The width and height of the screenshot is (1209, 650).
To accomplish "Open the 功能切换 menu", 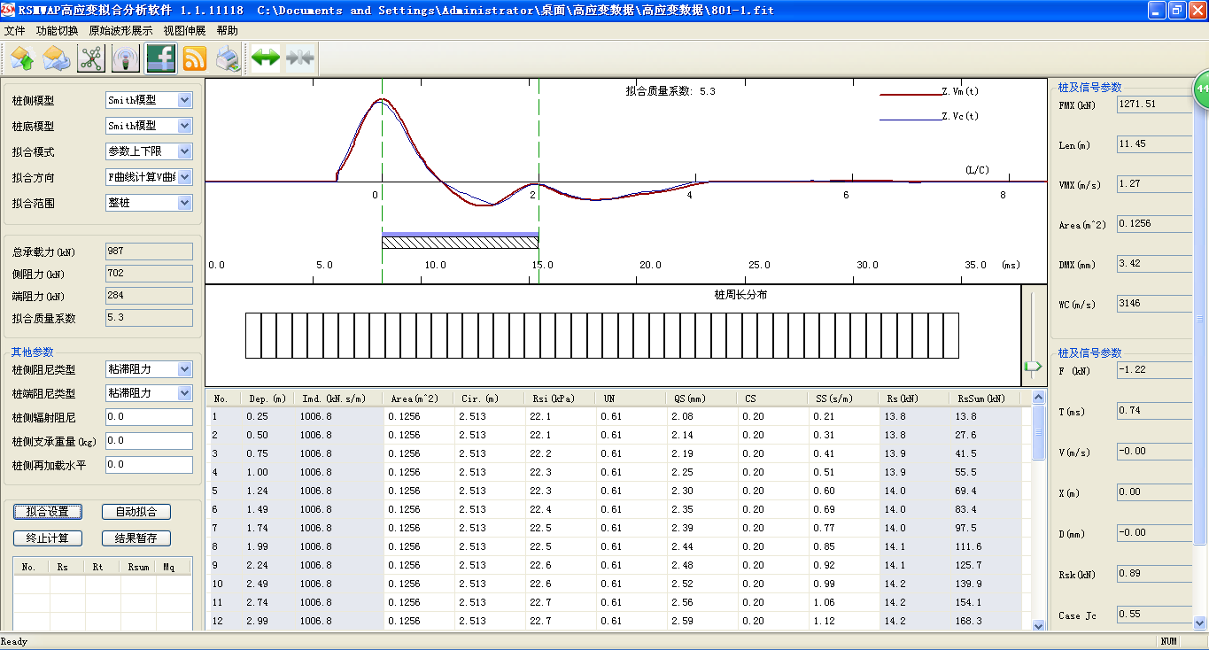I will [x=58, y=30].
